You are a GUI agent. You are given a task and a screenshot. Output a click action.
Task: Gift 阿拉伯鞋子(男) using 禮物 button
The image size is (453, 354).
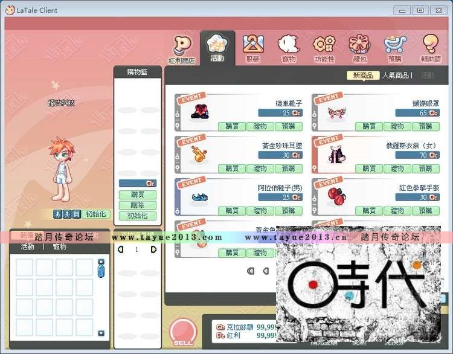(x=260, y=211)
